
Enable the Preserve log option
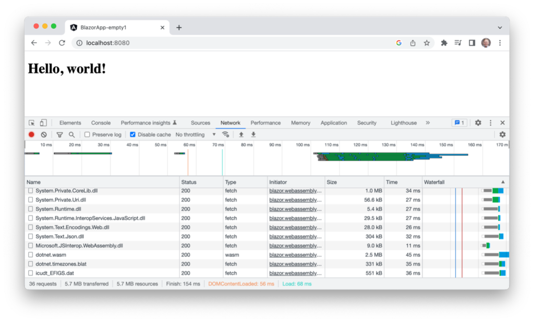pyautogui.click(x=87, y=134)
